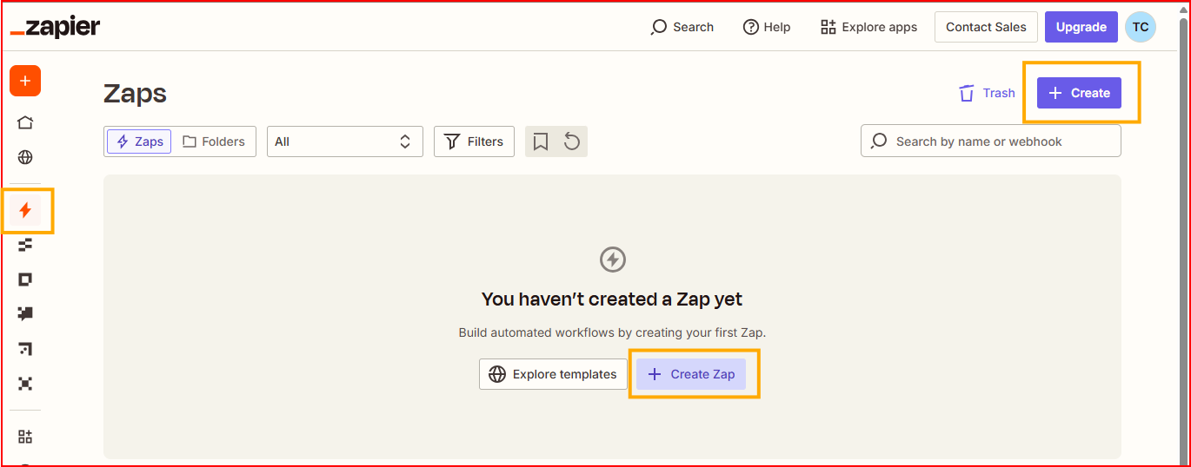Open the Trash link
This screenshot has width=1191, height=467.
click(x=987, y=93)
